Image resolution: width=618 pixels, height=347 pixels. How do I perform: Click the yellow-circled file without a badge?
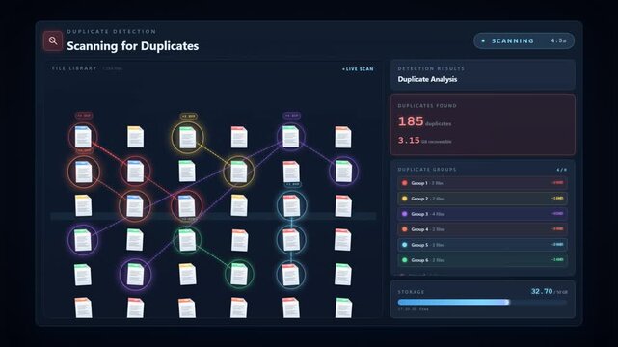[238, 172]
